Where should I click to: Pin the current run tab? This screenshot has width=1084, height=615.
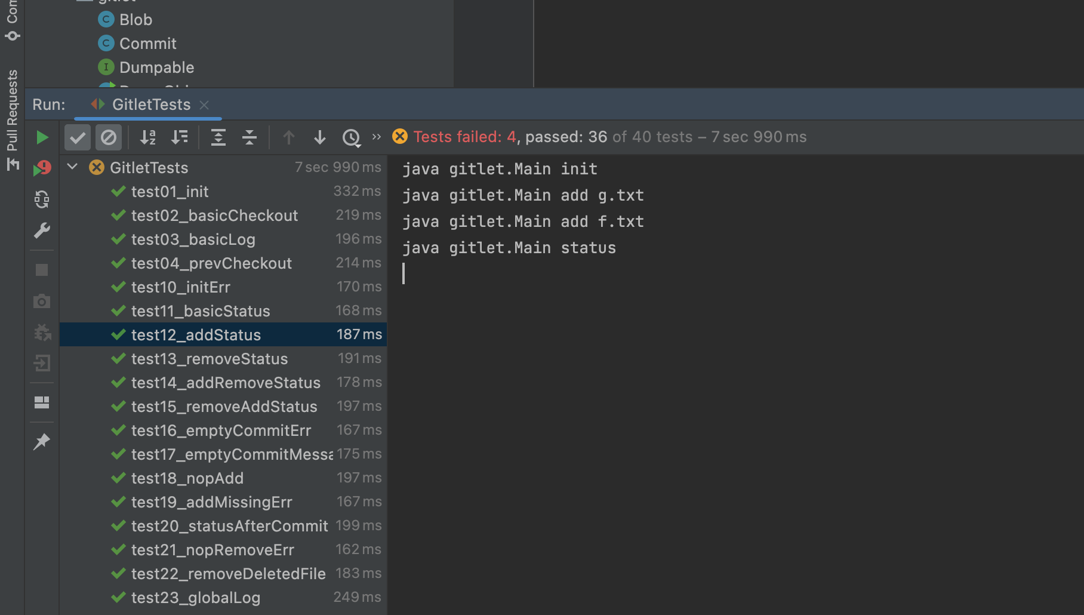[42, 442]
